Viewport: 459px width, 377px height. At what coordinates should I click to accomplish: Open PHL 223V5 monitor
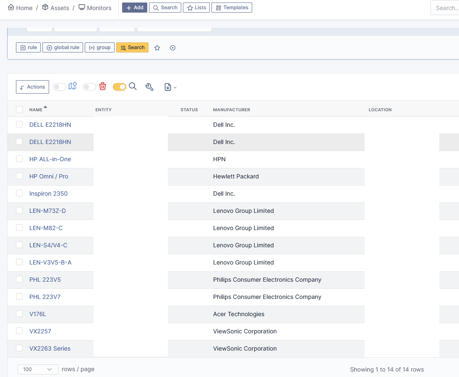click(45, 280)
